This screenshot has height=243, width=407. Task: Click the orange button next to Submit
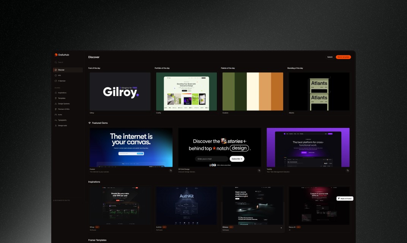[x=343, y=57]
